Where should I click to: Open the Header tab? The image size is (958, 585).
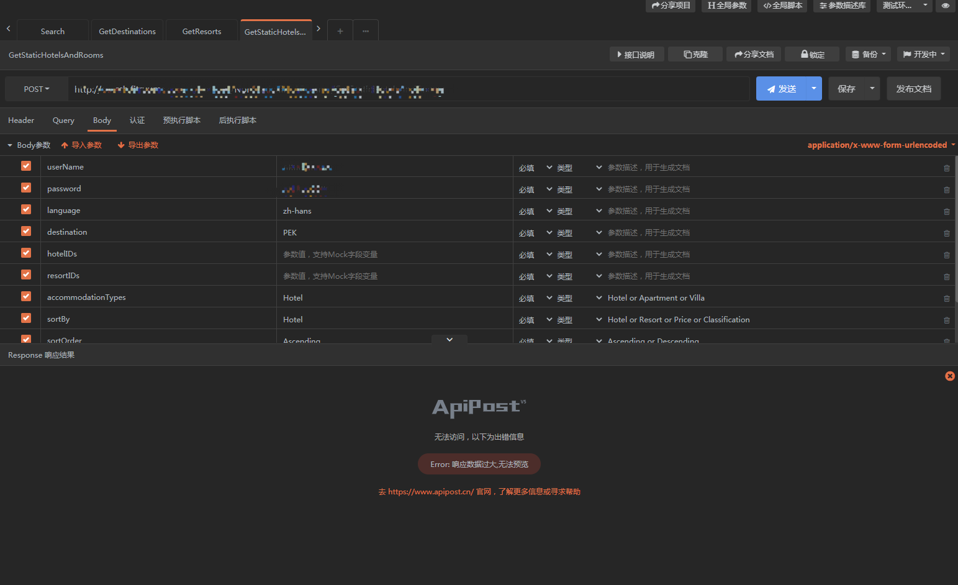point(21,120)
